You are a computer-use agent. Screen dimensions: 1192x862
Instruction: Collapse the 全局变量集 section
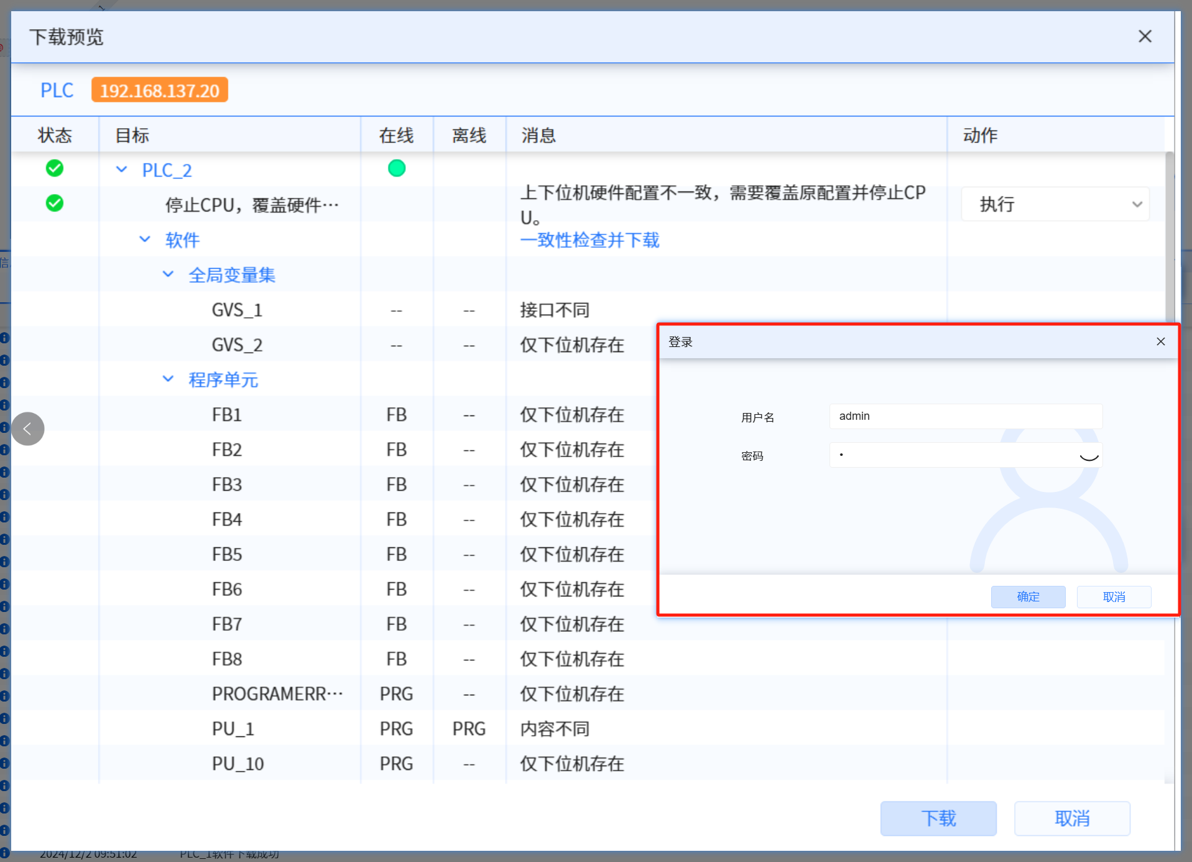pos(168,274)
